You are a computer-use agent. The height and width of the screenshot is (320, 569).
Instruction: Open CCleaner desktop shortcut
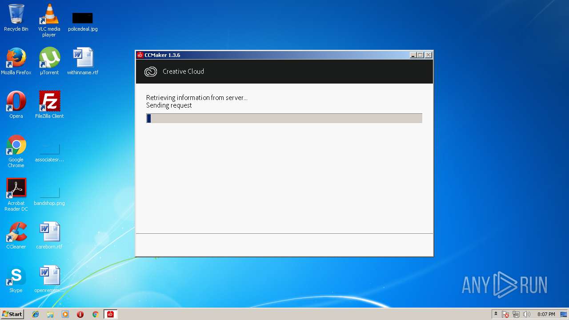16,236
